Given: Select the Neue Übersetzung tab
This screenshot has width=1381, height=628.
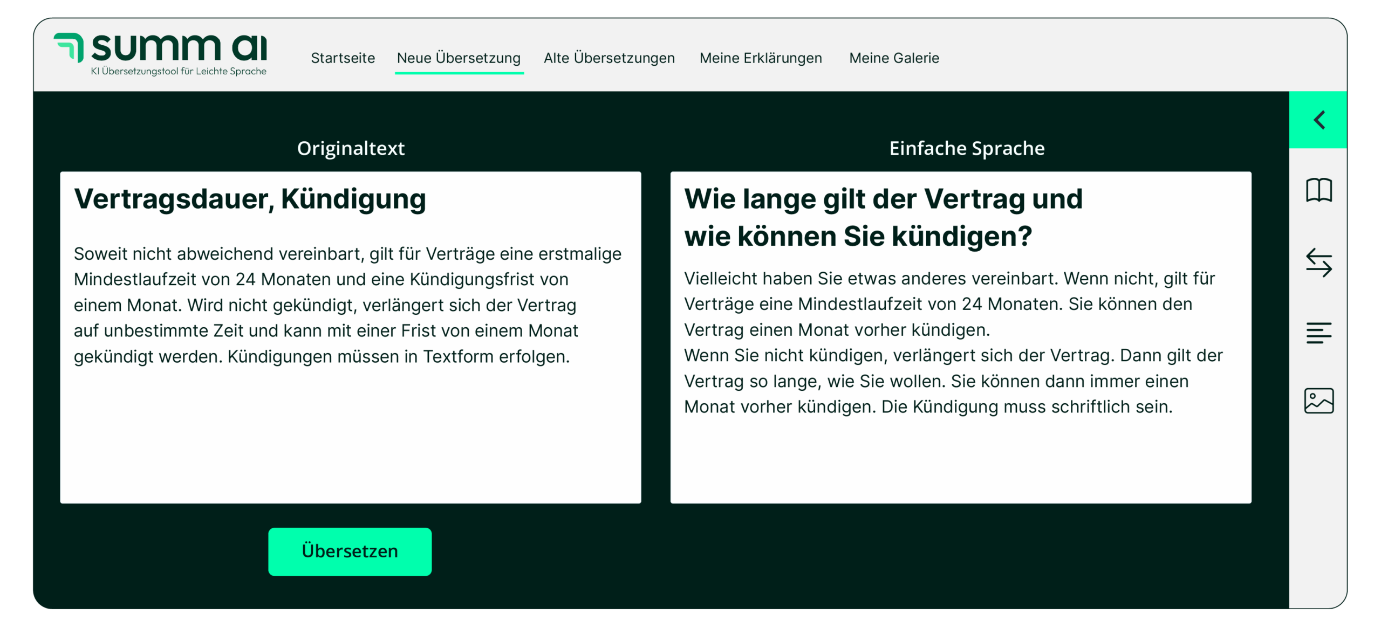Looking at the screenshot, I should (x=459, y=58).
